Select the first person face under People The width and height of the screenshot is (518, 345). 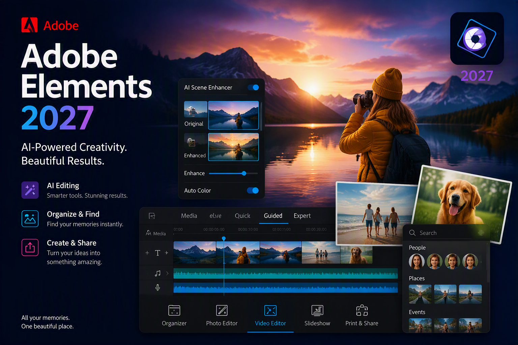click(416, 261)
